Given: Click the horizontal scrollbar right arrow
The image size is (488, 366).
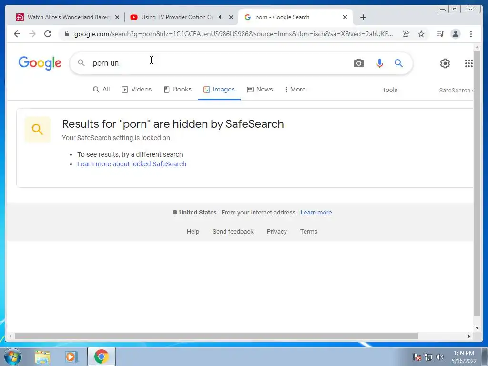Looking at the screenshot, I should click(469, 336).
